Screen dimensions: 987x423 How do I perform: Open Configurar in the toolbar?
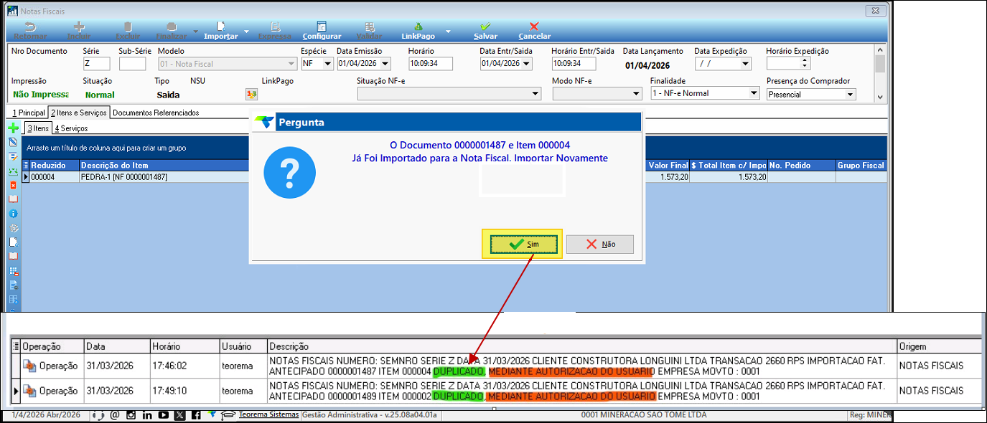click(x=322, y=31)
